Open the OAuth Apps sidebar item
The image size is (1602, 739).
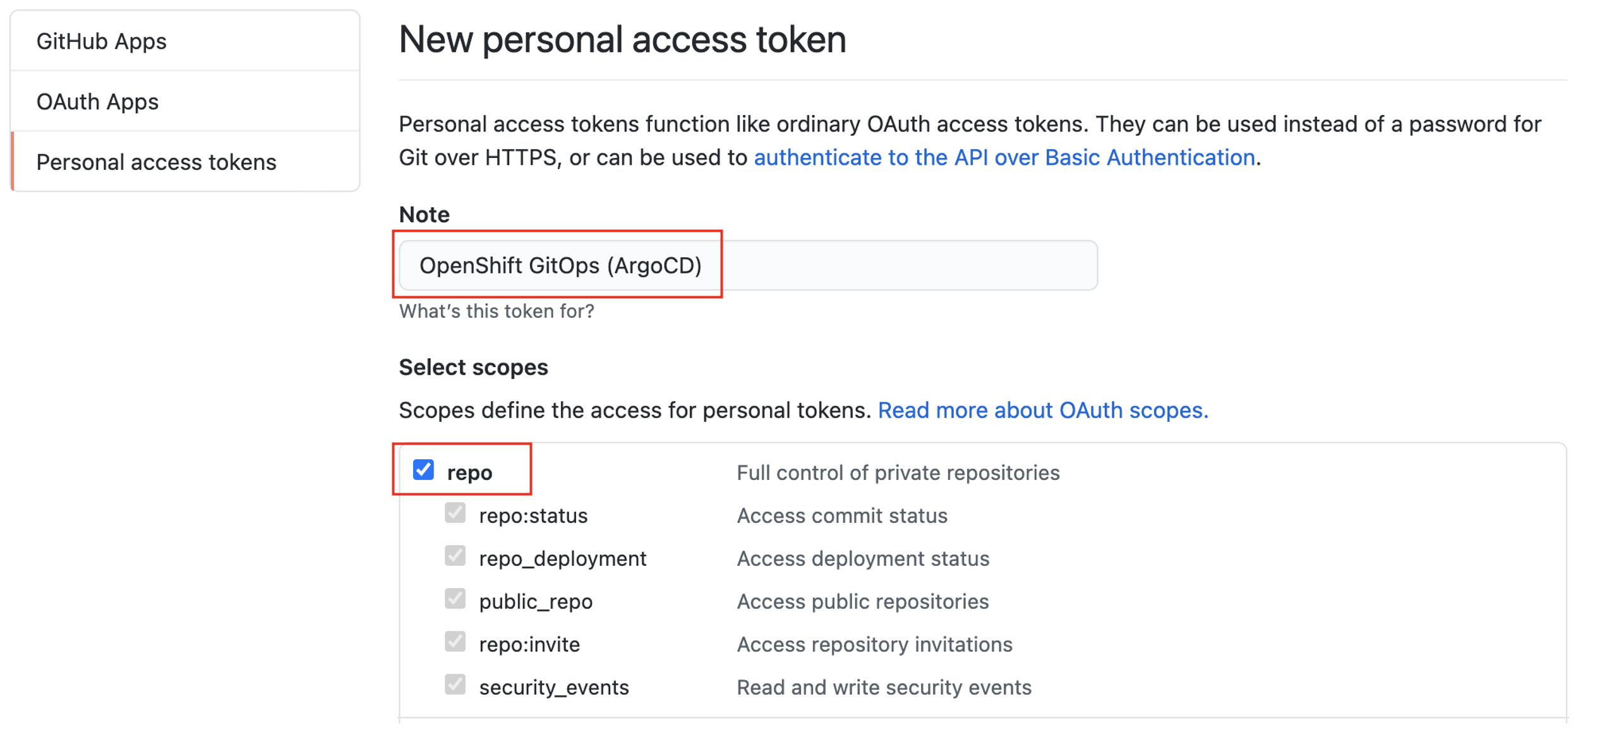(97, 102)
